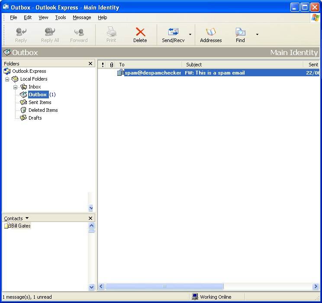Minimize the Outlook Express window
Screen dimensions: 322x303
point(295,8)
